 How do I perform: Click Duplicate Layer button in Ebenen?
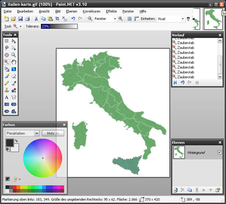click(x=190, y=190)
